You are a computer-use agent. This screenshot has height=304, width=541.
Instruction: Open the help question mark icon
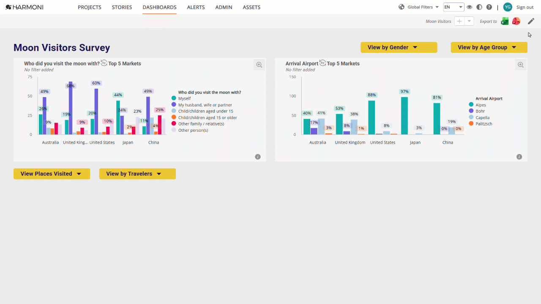[x=489, y=7]
